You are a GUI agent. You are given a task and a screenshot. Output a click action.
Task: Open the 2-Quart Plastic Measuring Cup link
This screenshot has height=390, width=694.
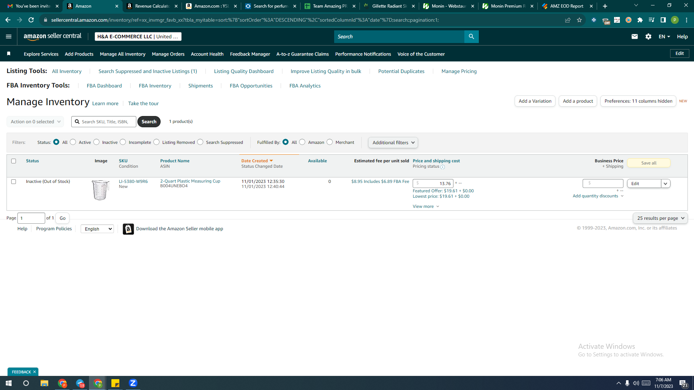[x=190, y=181]
